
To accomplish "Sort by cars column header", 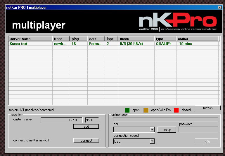I will pyautogui.click(x=96, y=39).
